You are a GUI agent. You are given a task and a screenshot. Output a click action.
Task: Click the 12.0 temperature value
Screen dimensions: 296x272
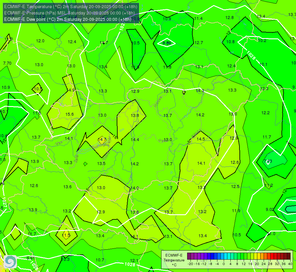40,41
